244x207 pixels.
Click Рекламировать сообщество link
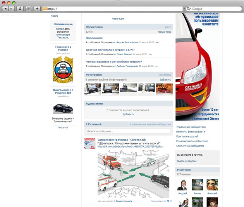(192, 141)
